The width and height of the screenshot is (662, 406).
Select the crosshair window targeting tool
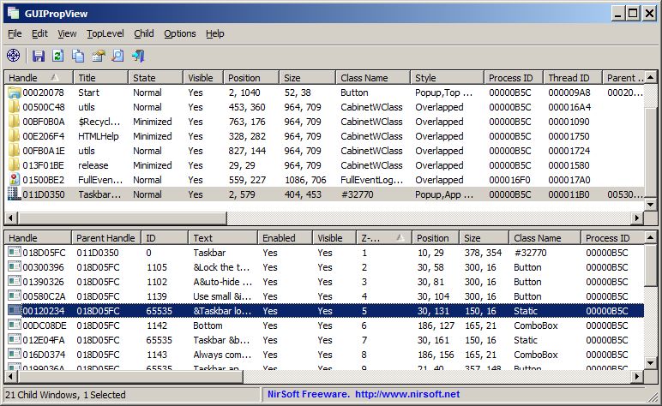click(14, 55)
